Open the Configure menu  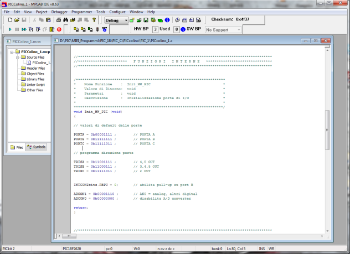click(117, 12)
